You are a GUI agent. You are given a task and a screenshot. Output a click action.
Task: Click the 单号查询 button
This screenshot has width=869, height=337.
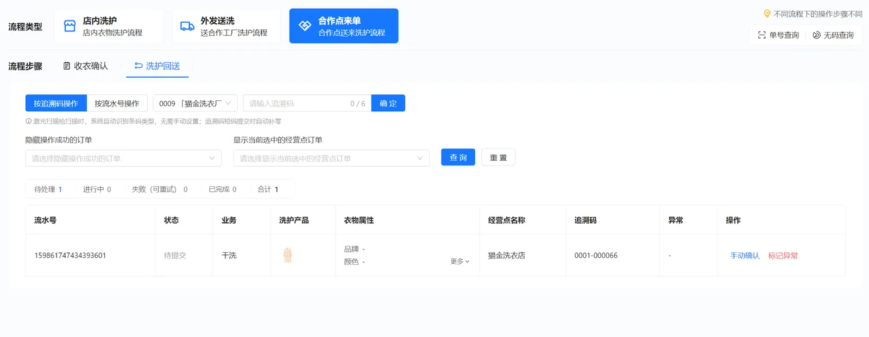[x=778, y=35]
